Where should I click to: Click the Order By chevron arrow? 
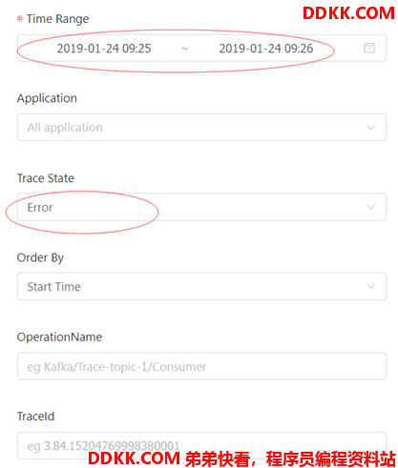pos(370,287)
